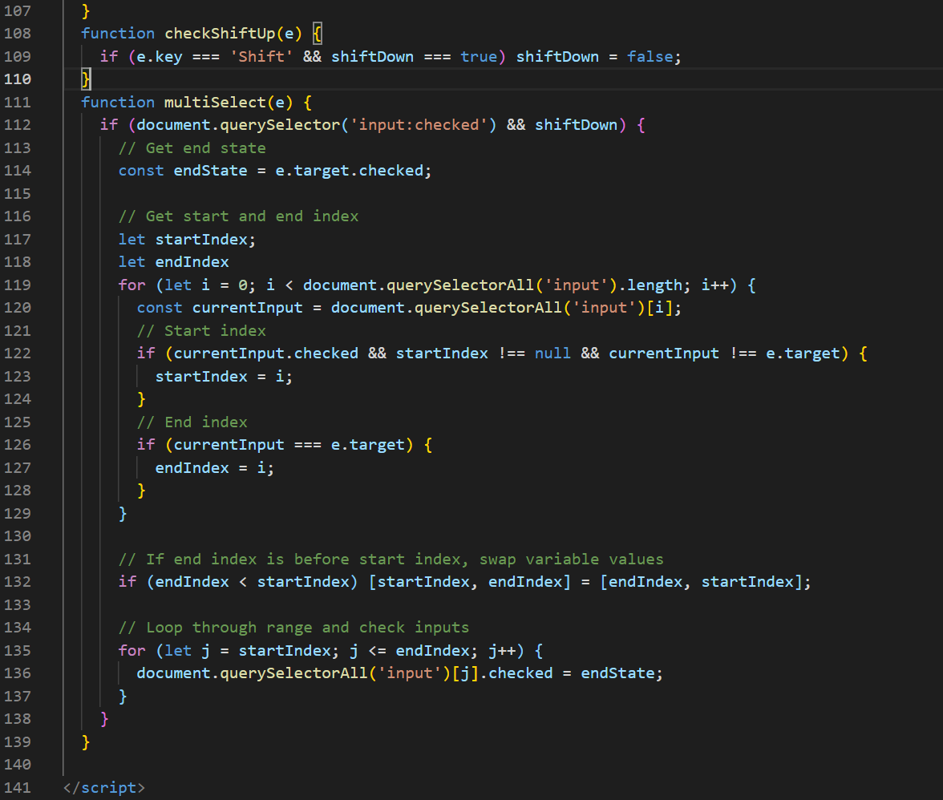Click 'currentInput.checked' on line 122
The image size is (943, 800).
point(266,354)
